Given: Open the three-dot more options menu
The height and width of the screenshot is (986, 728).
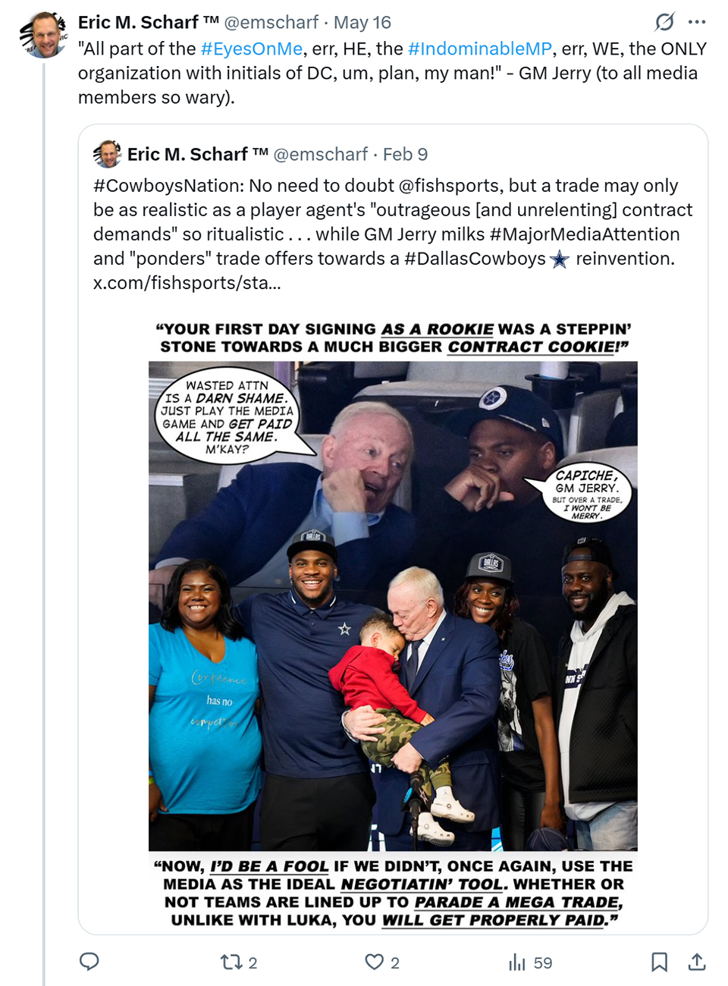Looking at the screenshot, I should [x=697, y=22].
